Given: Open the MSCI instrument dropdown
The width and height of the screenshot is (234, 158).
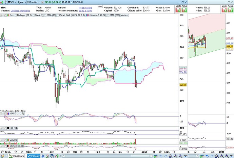Looking at the screenshot, I should 12,2.
